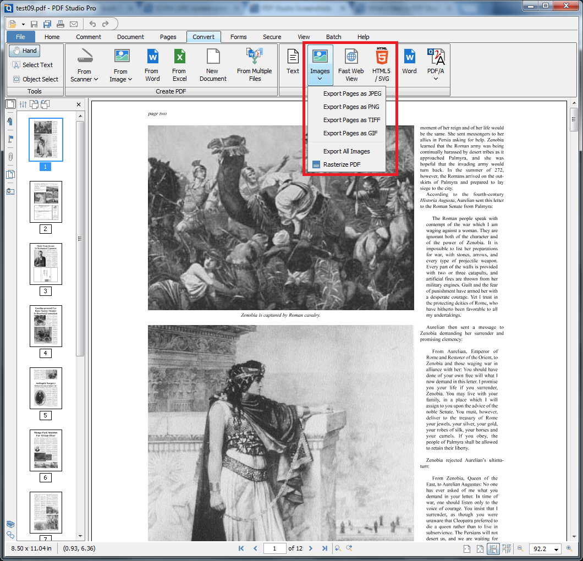Select Export All Images

coord(347,151)
